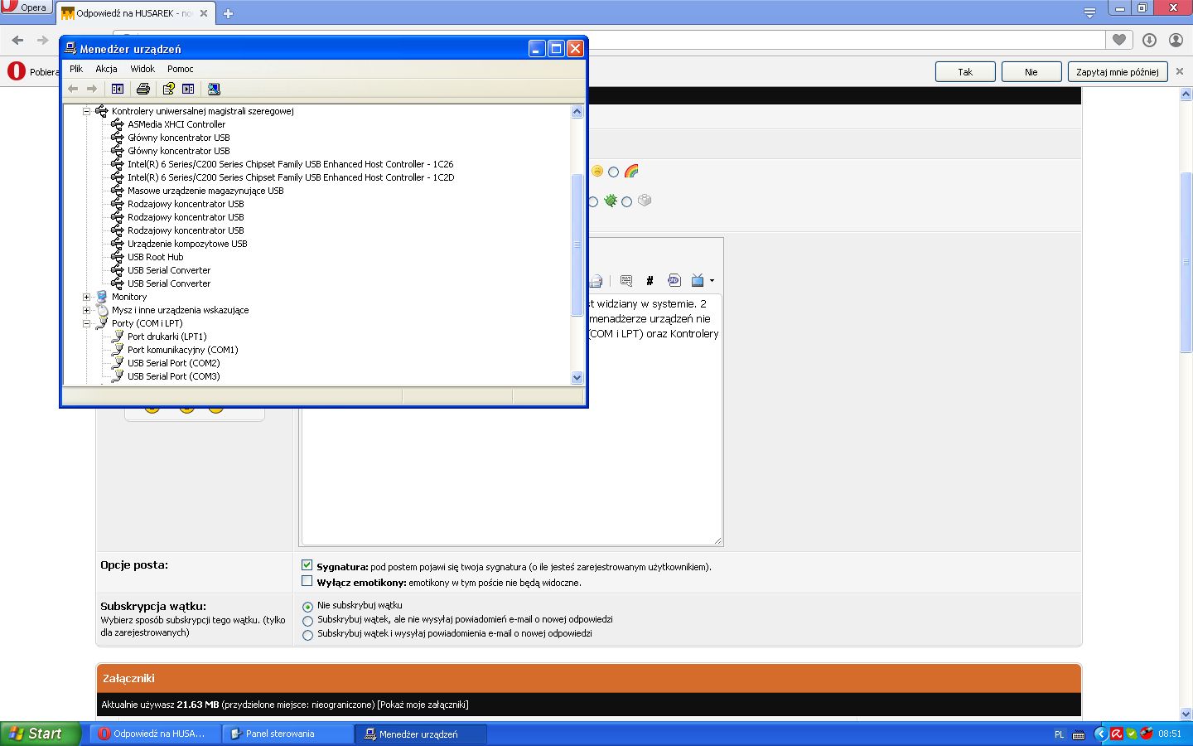Screen dimensions: 1193x746
Task: Open the TV video icon dropdown arrow
Action: pos(712,281)
